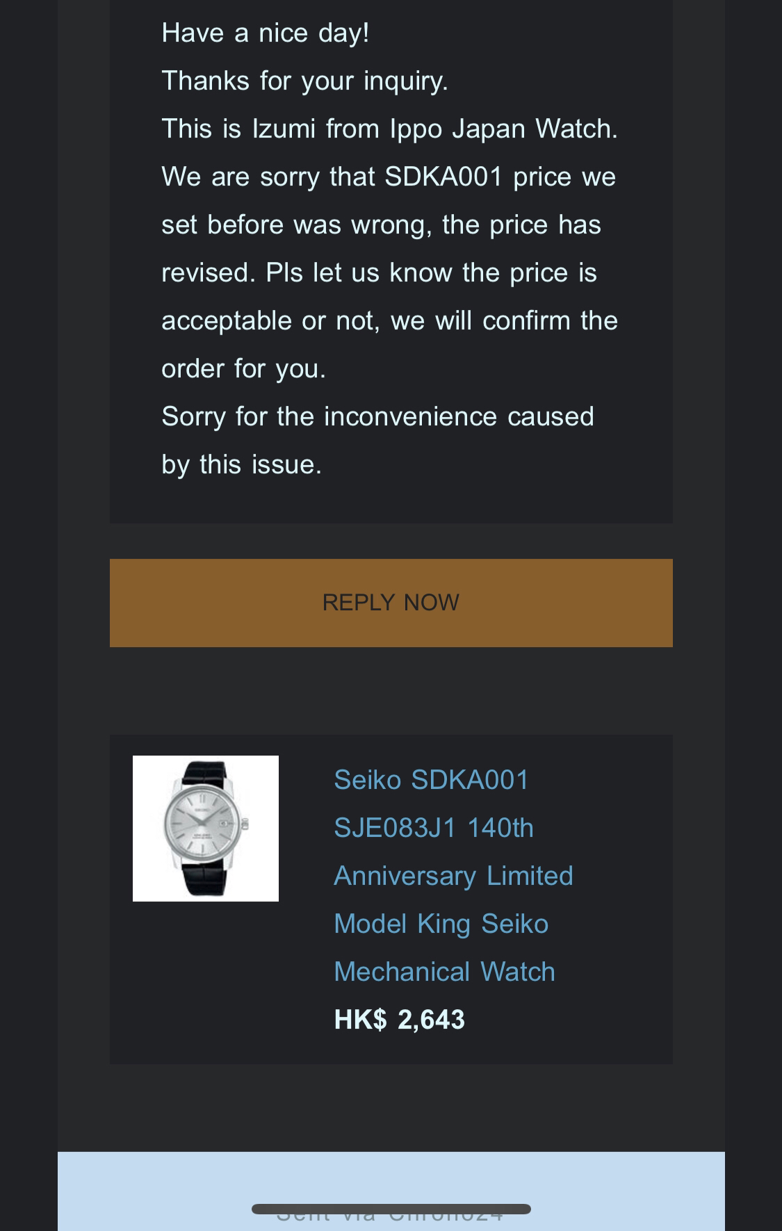
Task: Select the by this issue. line
Action: [241, 464]
